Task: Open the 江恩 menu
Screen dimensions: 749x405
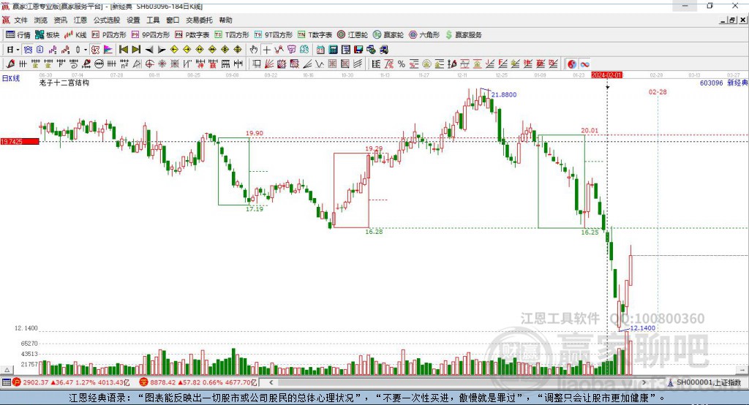Action: [80, 20]
